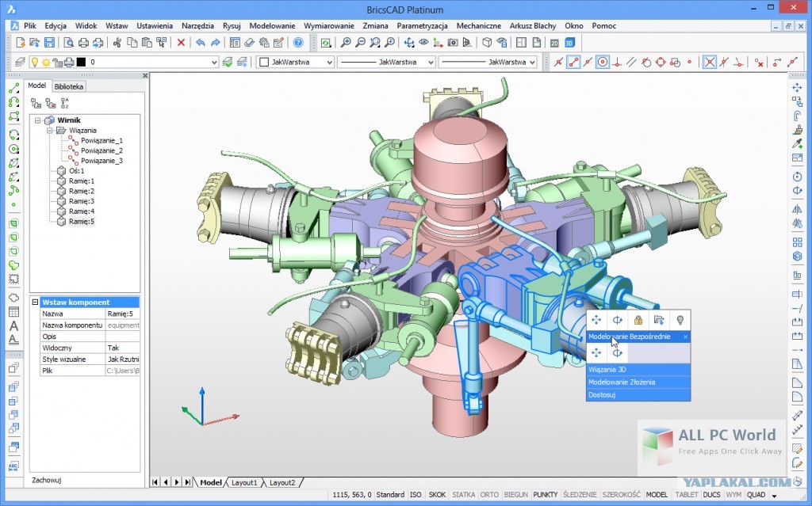Click the eye Look From icon in toolbar
This screenshot has width=812, height=506.
pyautogui.click(x=423, y=43)
